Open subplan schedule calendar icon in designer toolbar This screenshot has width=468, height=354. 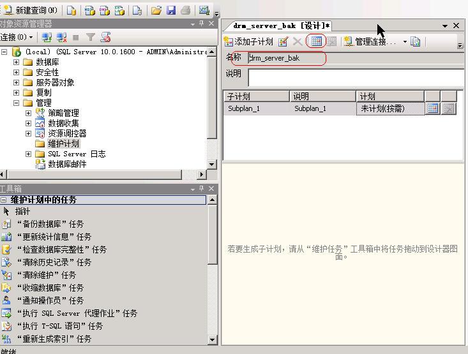click(x=316, y=41)
